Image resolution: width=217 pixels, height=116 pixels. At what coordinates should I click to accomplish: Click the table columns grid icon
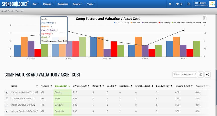point(201,74)
